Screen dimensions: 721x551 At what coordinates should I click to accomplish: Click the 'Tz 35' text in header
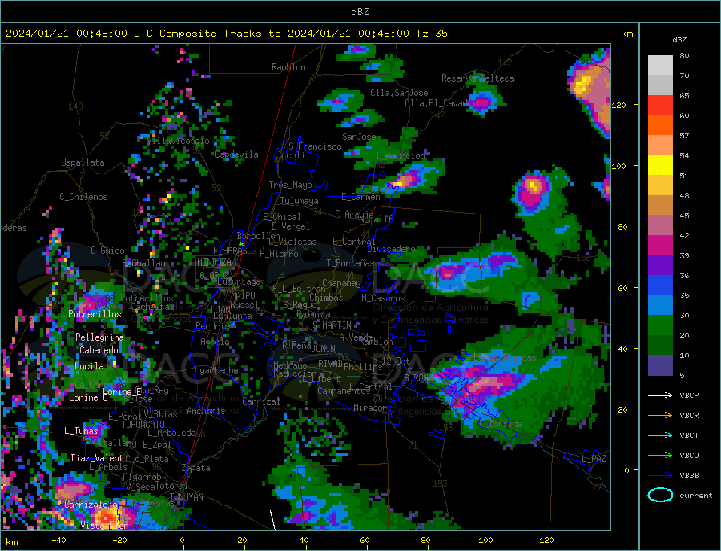pyautogui.click(x=431, y=34)
